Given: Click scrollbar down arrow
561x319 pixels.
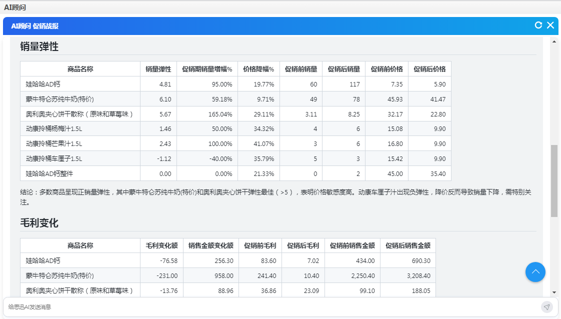Looking at the screenshot, I should pos(554,292).
